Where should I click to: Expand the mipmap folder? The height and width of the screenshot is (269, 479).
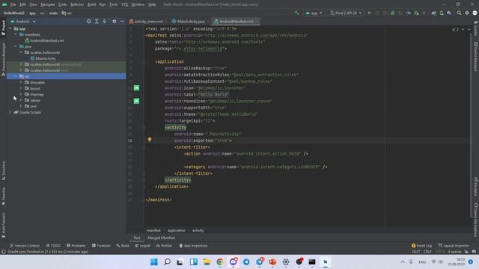(21, 94)
